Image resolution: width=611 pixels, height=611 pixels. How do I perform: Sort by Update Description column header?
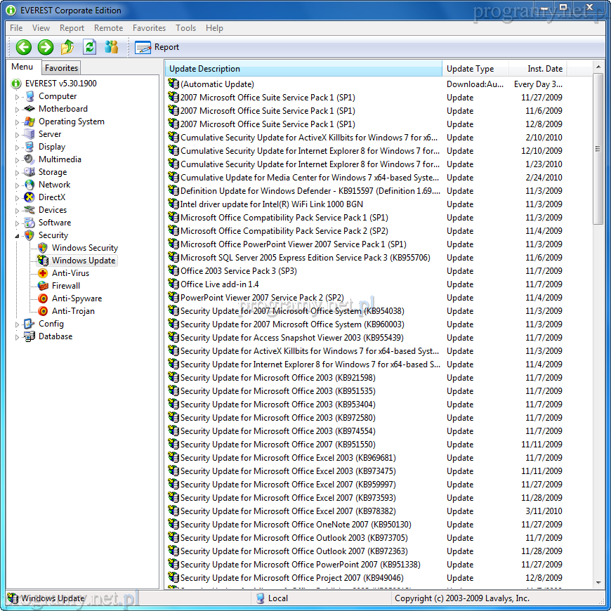(x=303, y=69)
